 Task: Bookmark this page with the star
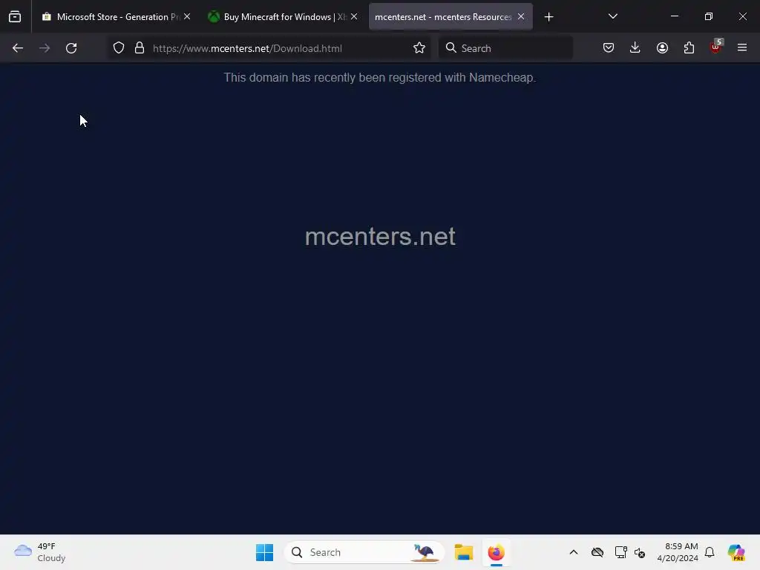coord(419,48)
